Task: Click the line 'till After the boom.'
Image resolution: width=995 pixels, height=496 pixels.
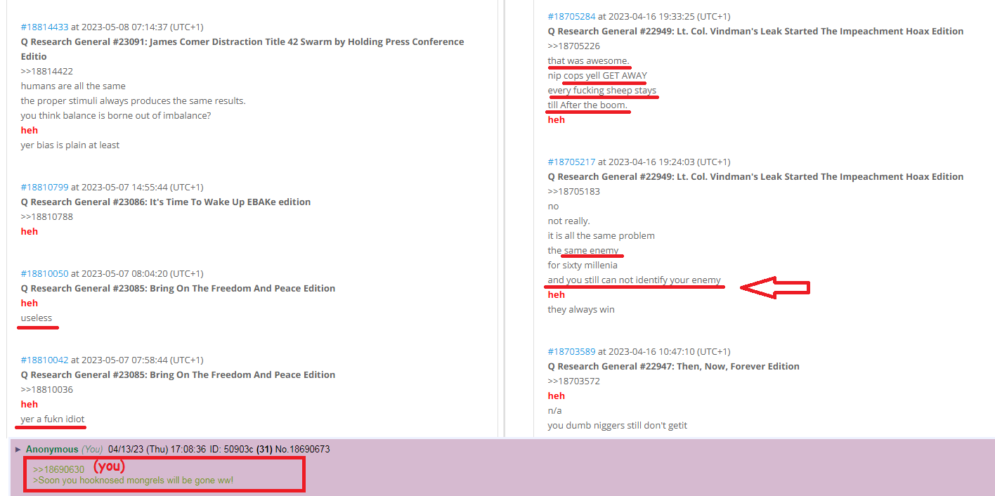Action: tap(587, 105)
